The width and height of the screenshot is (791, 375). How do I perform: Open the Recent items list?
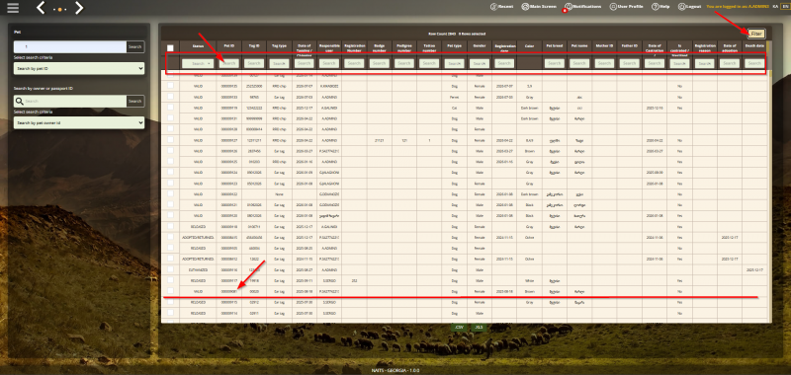502,7
